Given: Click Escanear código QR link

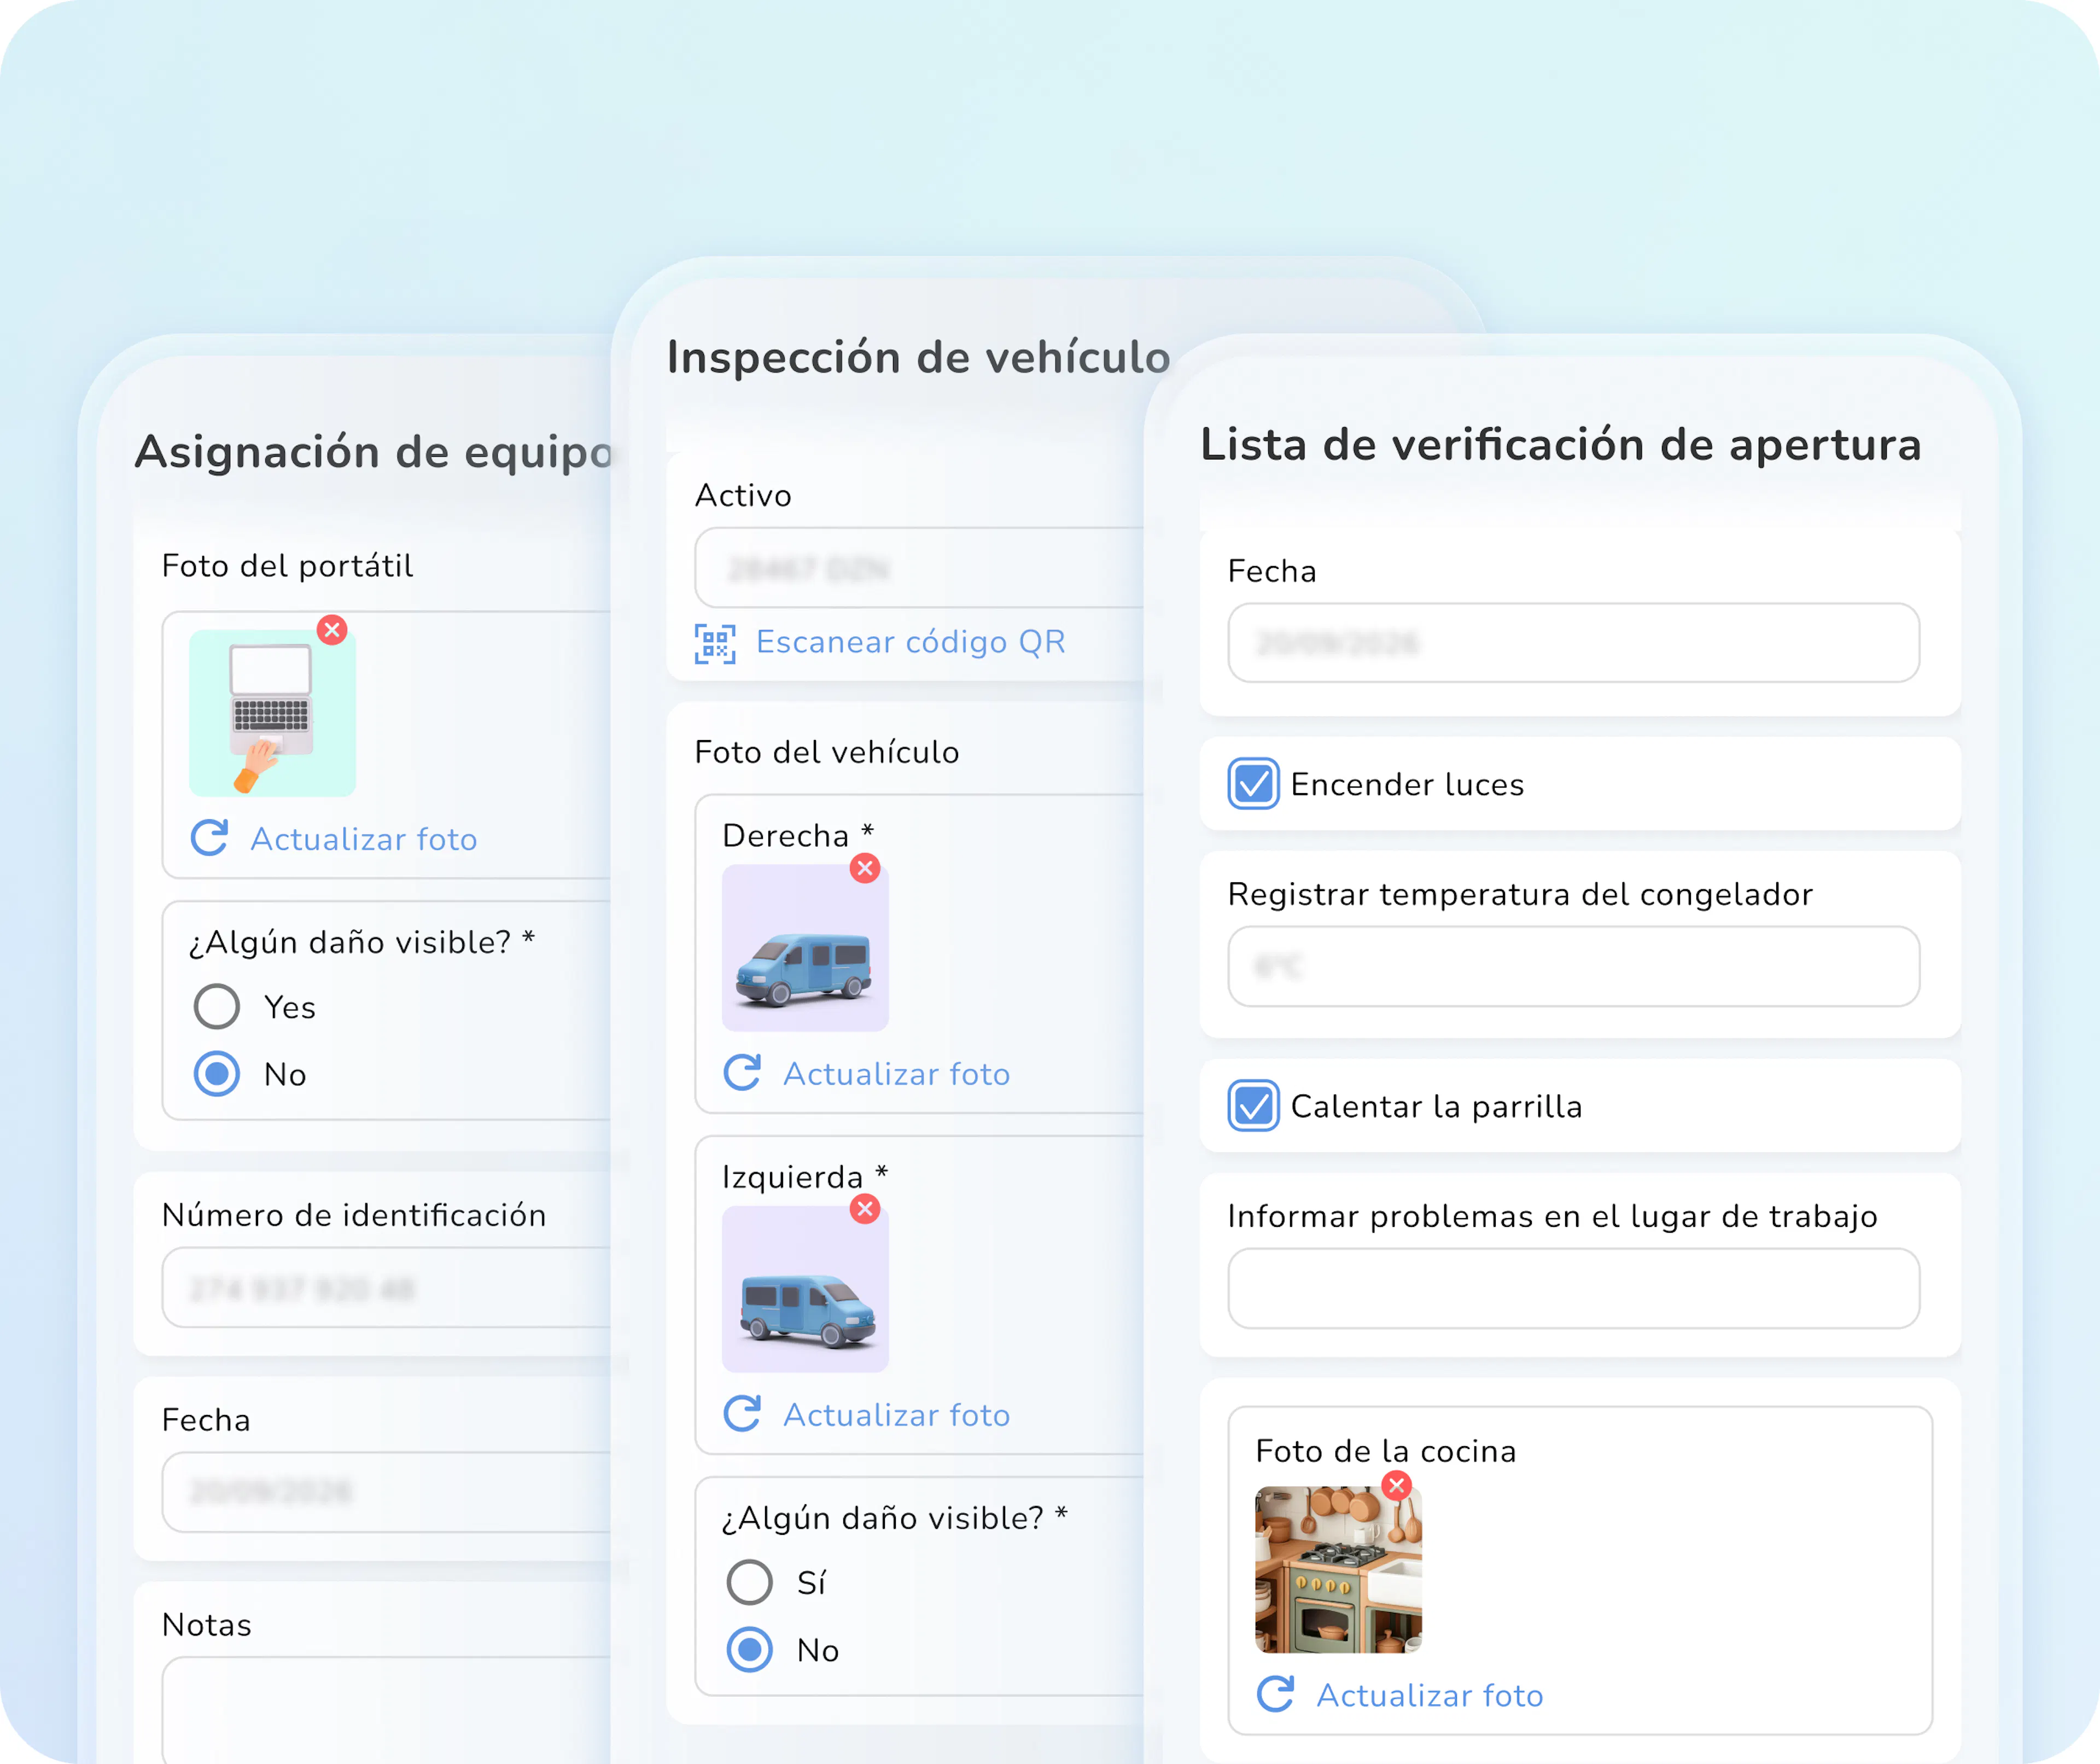Looking at the screenshot, I should pos(911,642).
